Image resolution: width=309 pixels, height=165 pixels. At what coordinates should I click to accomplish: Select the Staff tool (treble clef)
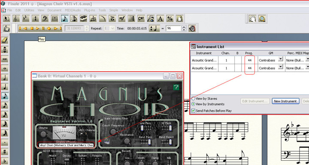pos(16,19)
